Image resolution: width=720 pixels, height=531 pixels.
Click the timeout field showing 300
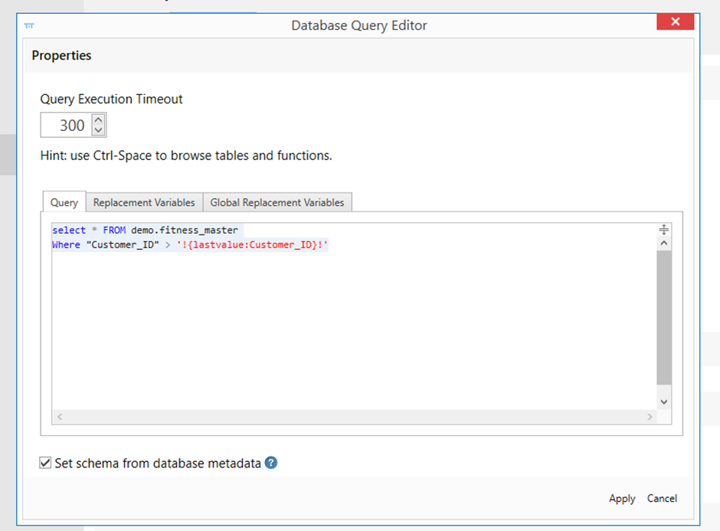pos(67,125)
